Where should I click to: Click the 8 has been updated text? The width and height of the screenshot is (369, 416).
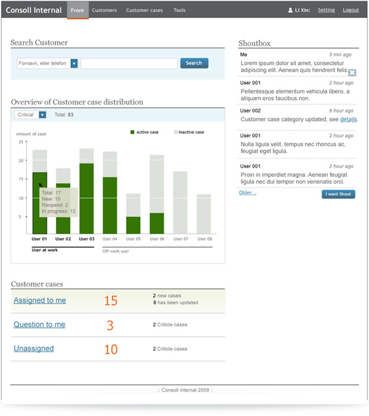tap(175, 303)
